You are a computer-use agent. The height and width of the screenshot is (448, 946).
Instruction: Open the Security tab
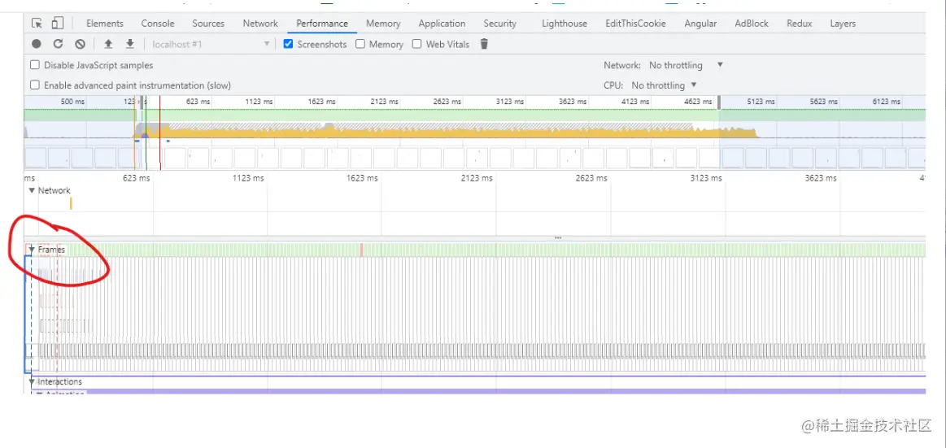[499, 24]
